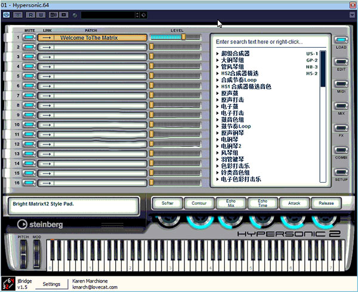Click the MOD wheel
This screenshot has height=292, width=358.
pyautogui.click(x=37, y=254)
